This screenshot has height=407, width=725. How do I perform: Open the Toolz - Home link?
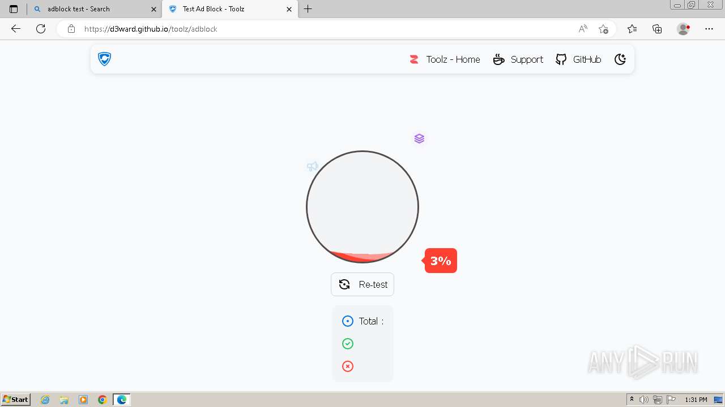click(445, 59)
